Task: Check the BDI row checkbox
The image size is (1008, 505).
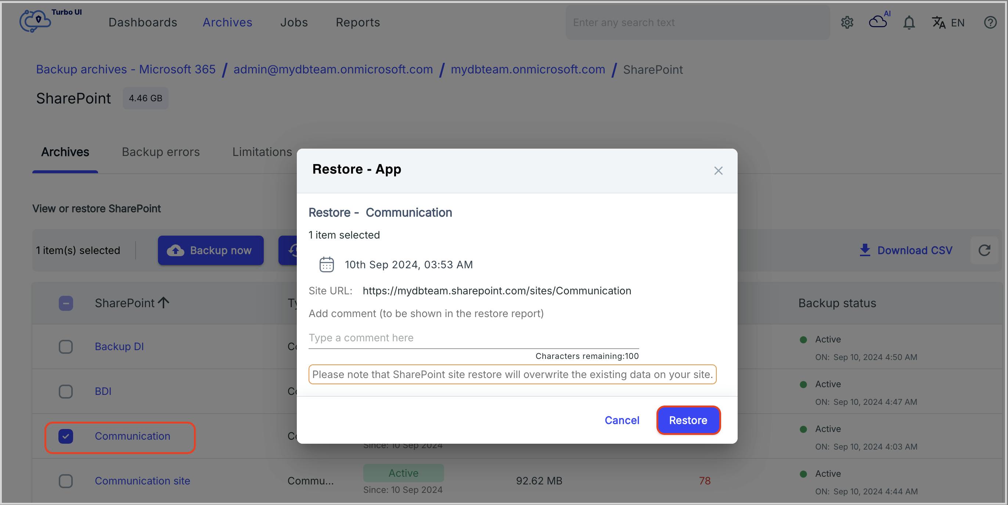Action: 66,391
